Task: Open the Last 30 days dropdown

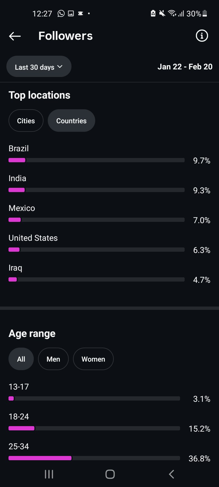Action: (x=39, y=67)
